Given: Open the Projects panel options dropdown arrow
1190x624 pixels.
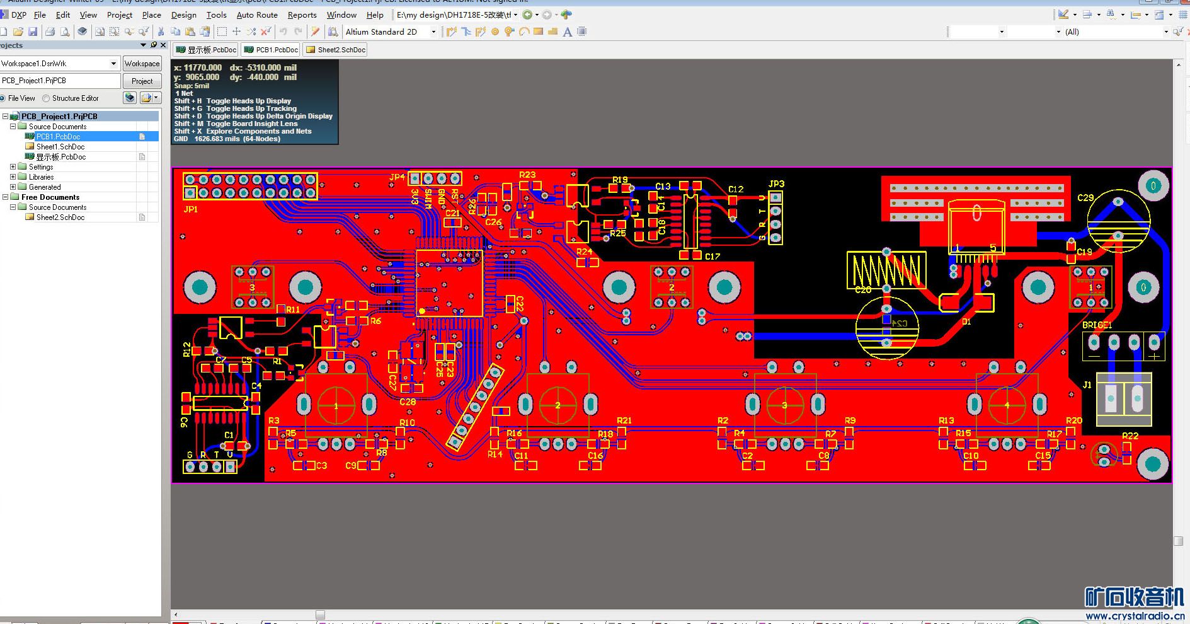Looking at the screenshot, I should [x=143, y=45].
